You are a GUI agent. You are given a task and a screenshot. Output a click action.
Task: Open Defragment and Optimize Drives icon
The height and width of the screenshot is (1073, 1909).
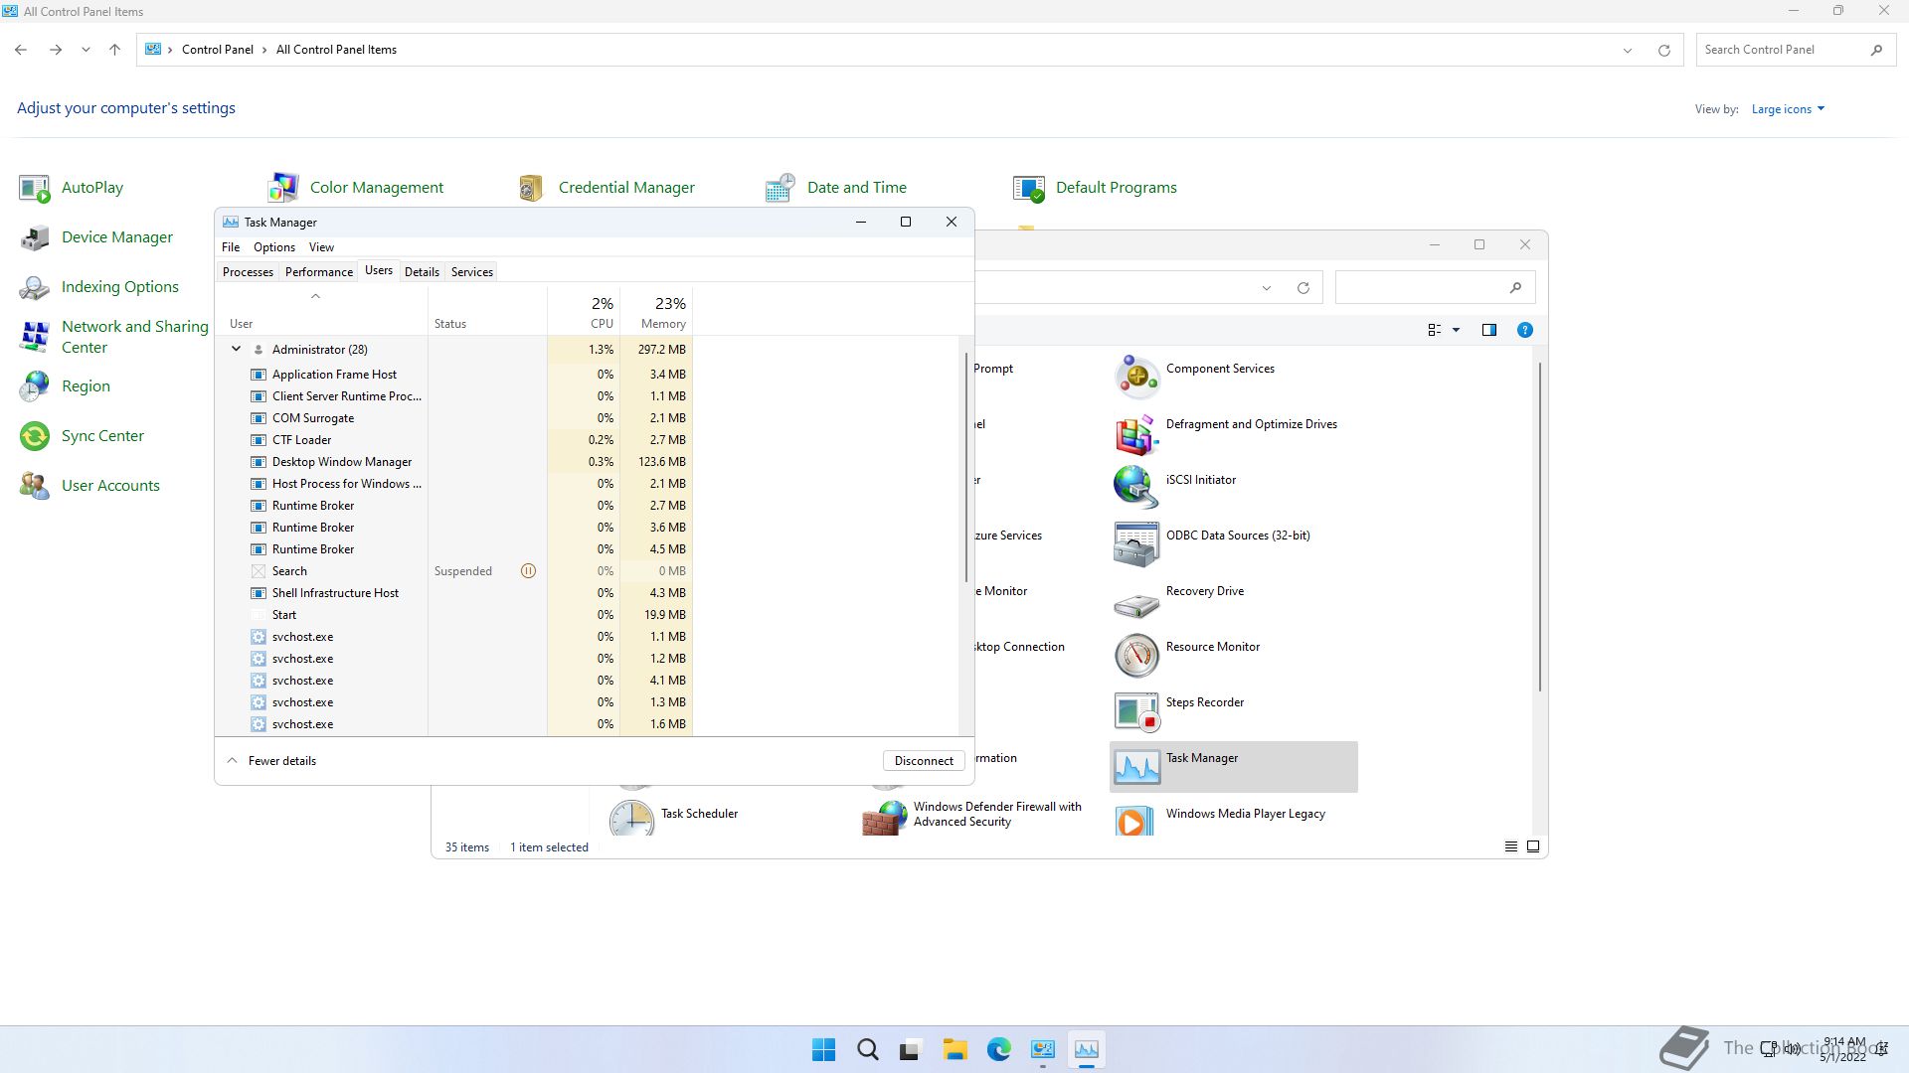tap(1136, 433)
